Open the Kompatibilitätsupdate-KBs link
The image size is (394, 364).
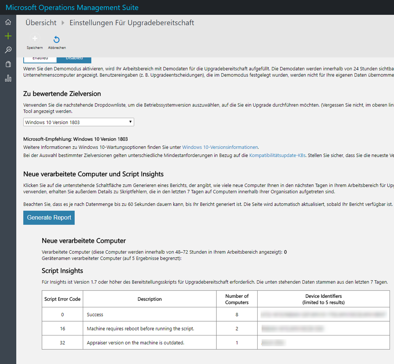click(277, 155)
